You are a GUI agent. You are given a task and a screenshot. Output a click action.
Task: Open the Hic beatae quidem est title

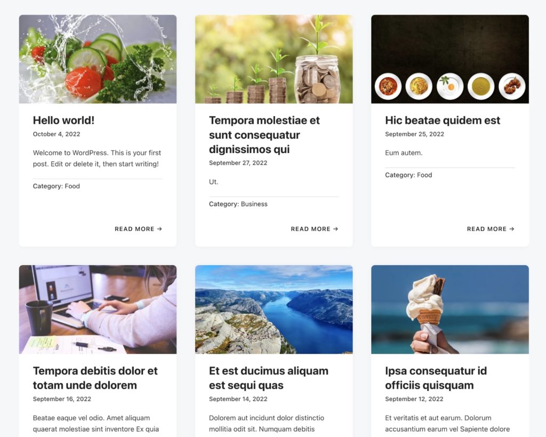[x=443, y=120]
